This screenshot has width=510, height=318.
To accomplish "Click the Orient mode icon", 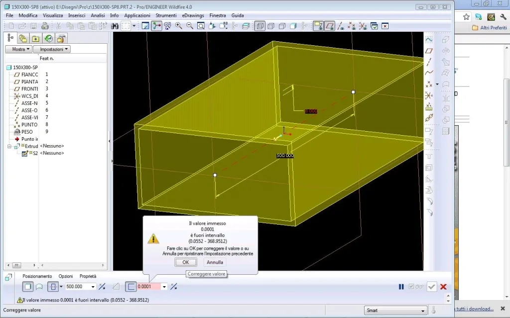I will click(x=167, y=26).
